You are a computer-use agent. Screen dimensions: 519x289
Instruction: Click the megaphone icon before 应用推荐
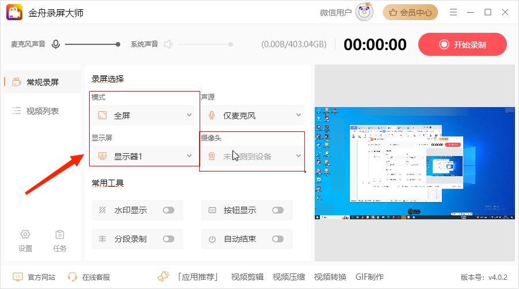coord(163,276)
